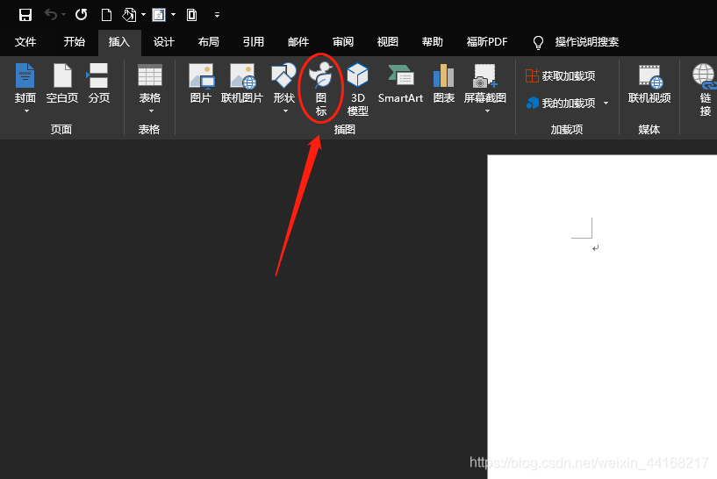717x479 pixels.
Task: Open the 文件 (File) menu
Action: [x=25, y=42]
